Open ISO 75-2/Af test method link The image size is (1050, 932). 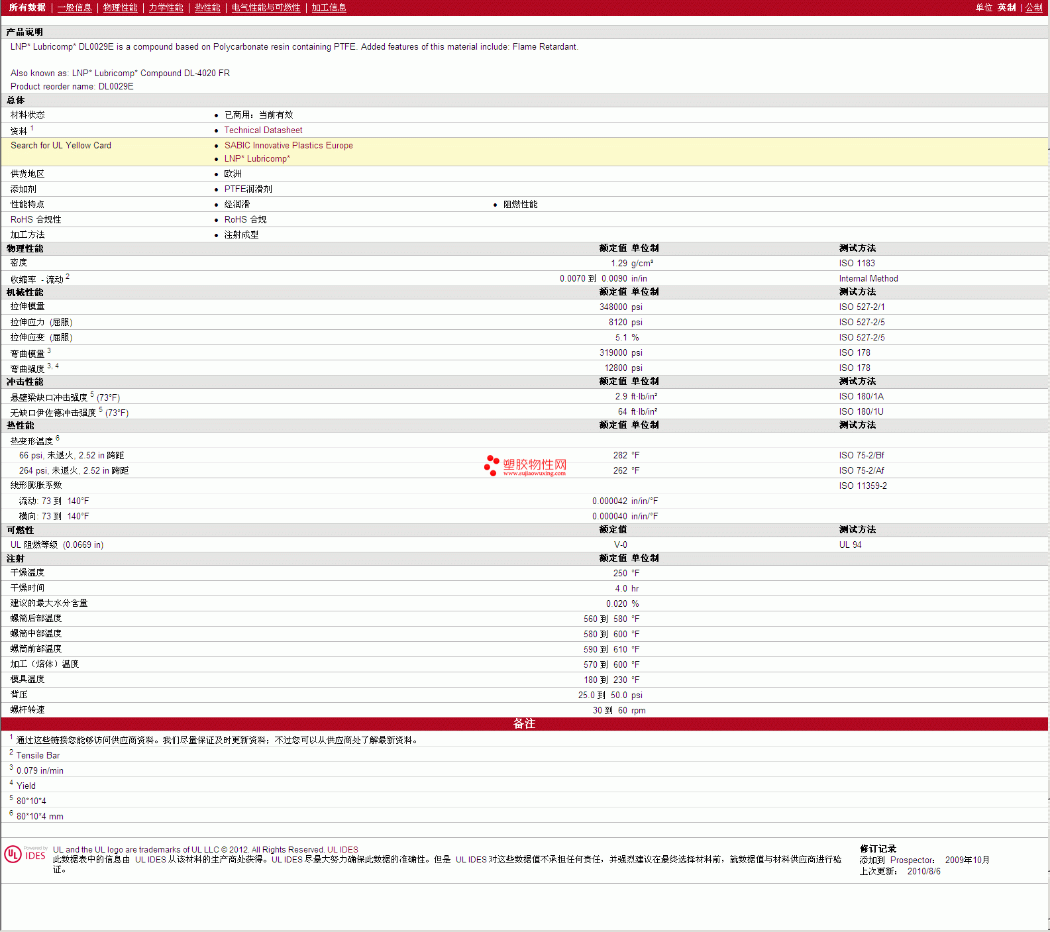point(861,471)
